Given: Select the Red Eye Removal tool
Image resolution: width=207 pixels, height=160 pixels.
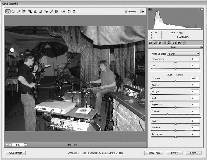Looking at the screenshot, I should coord(46,11).
